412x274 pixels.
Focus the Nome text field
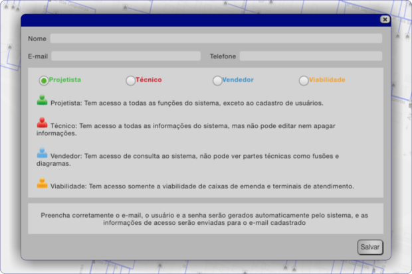[x=216, y=38]
